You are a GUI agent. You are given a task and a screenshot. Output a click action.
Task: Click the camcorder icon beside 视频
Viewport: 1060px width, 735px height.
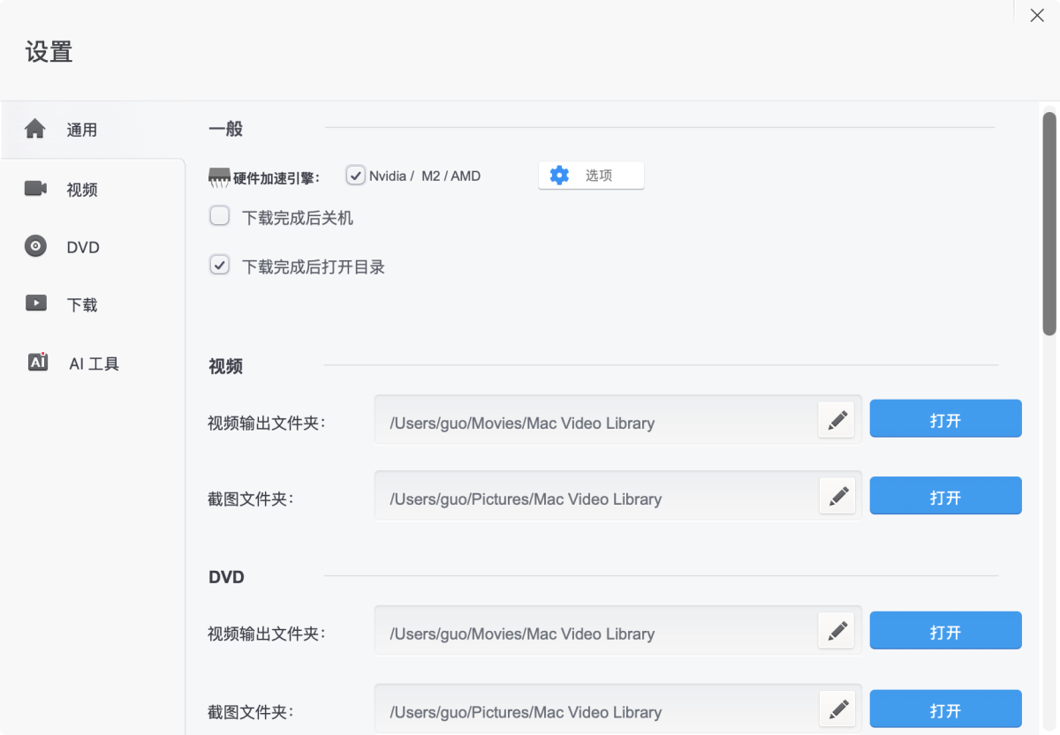35,189
